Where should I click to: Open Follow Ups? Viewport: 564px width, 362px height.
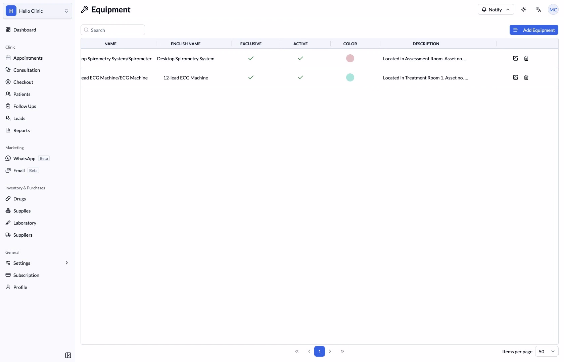[37, 106]
